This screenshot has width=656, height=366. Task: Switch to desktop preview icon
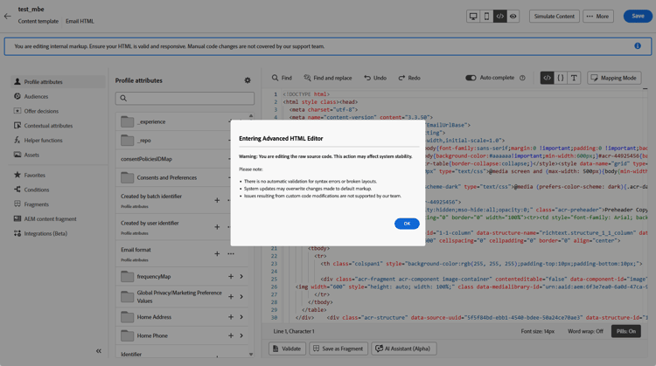point(473,17)
